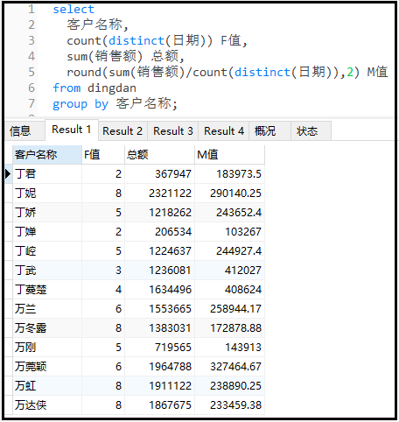Select the 丁崆 customer cell
Viewport: 399px width, 422px height.
[47, 251]
